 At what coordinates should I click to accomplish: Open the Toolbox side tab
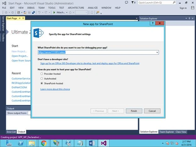pyautogui.click(x=3, y=37)
